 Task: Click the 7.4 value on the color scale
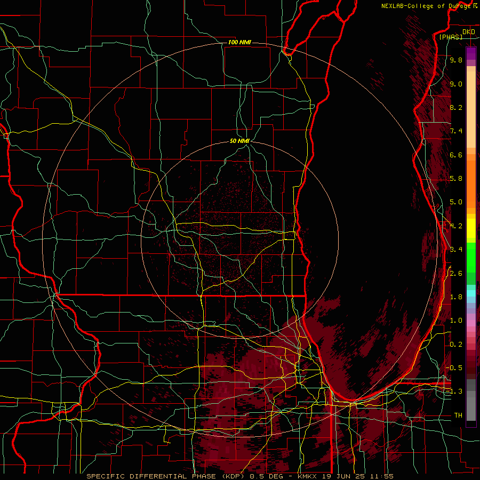pos(456,131)
